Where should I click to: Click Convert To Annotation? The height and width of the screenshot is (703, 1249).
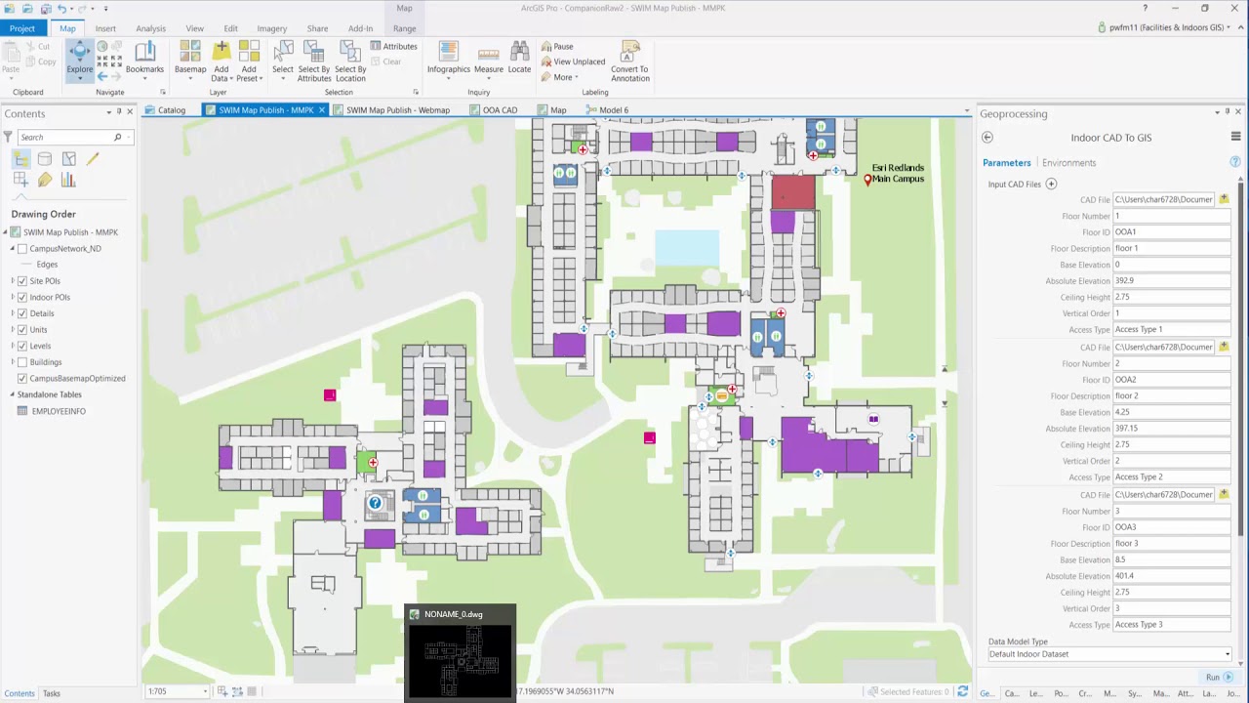(630, 61)
